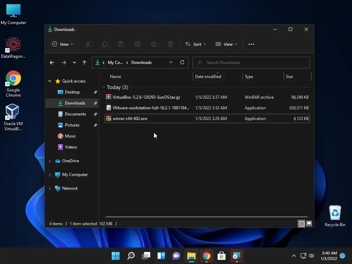352x264 pixels.
Task: Open the View dropdown
Action: coord(226,44)
